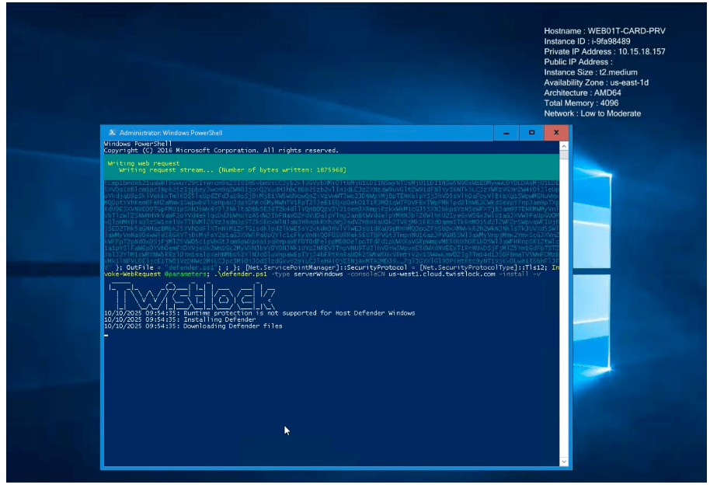Click the "Instance ID : i-9fa98489" desktop text
The width and height of the screenshot is (710, 488).
click(586, 41)
